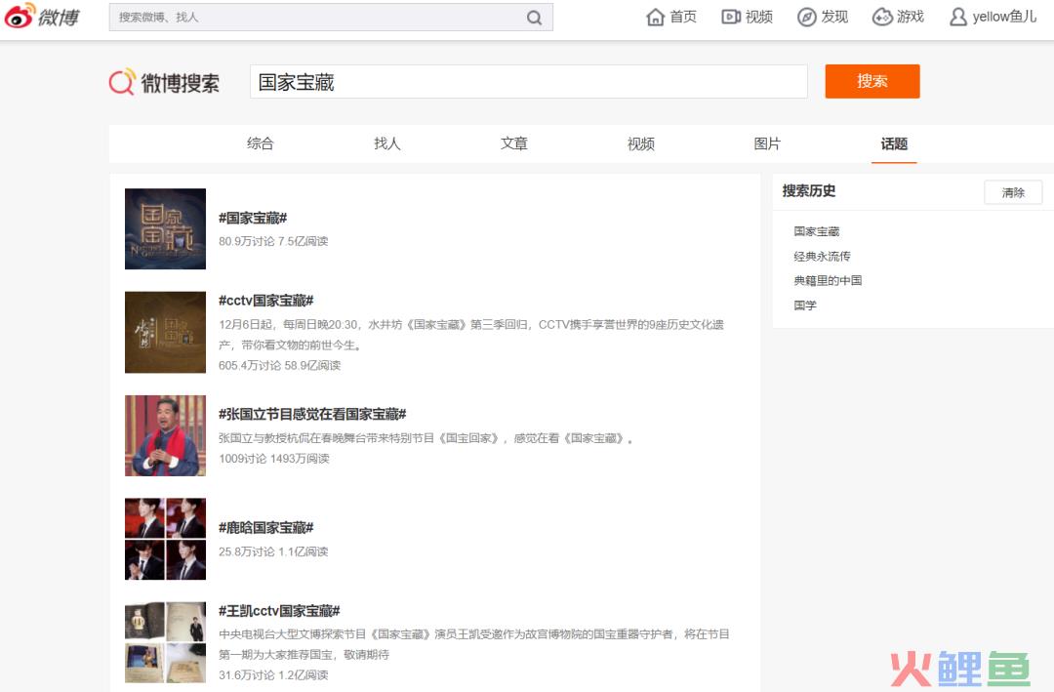Click the 搜索历史 heading
This screenshot has height=692, width=1054.
click(x=809, y=191)
